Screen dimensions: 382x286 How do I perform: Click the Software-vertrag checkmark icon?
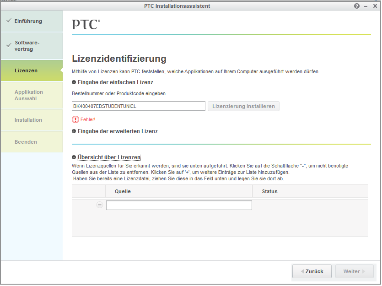point(9,45)
